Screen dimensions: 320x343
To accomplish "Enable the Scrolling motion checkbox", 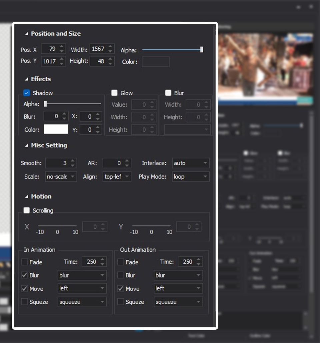I will 27,210.
